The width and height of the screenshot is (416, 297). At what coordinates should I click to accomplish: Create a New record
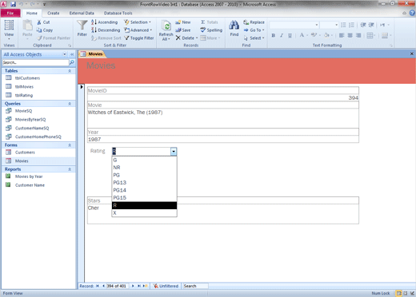[183, 22]
